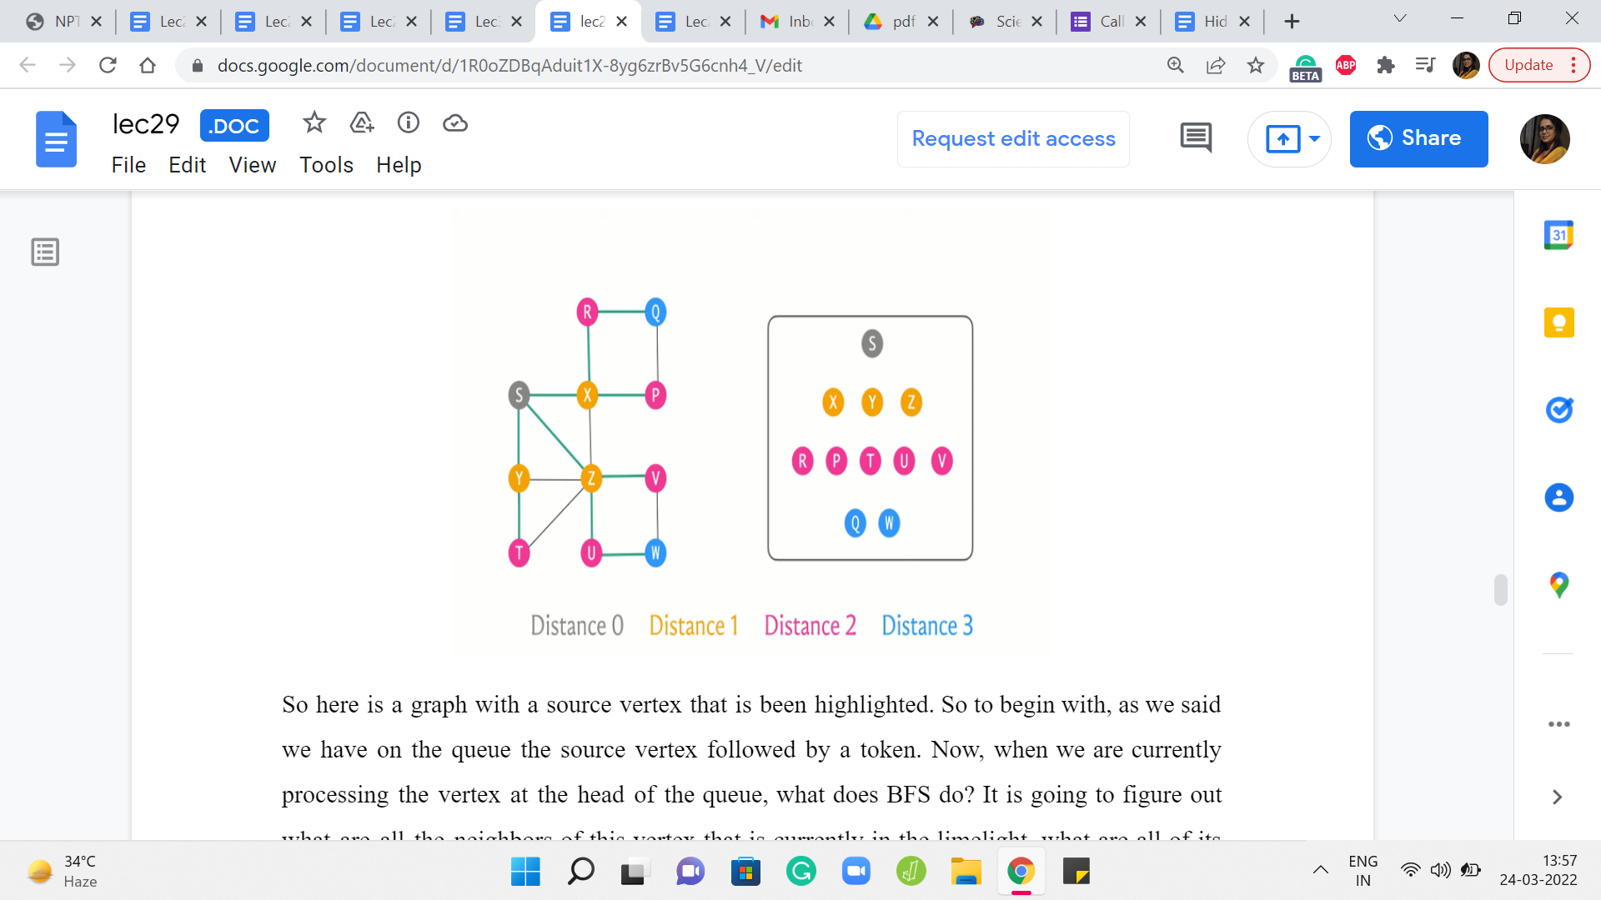Viewport: 1601px width, 900px height.
Task: Click the add to Drive icon
Action: pos(361,123)
